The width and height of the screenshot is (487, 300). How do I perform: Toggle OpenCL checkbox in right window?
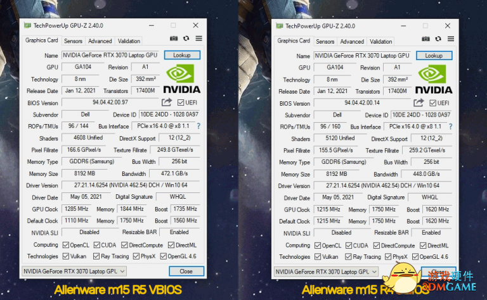coord(318,246)
